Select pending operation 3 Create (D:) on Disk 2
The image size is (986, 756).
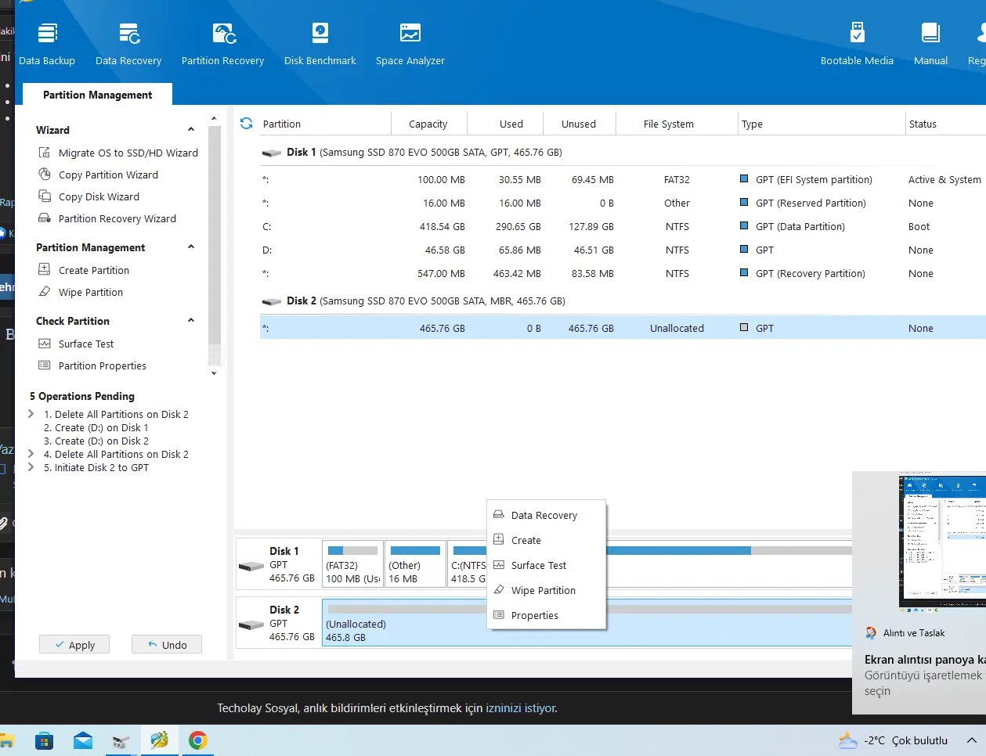click(x=96, y=441)
